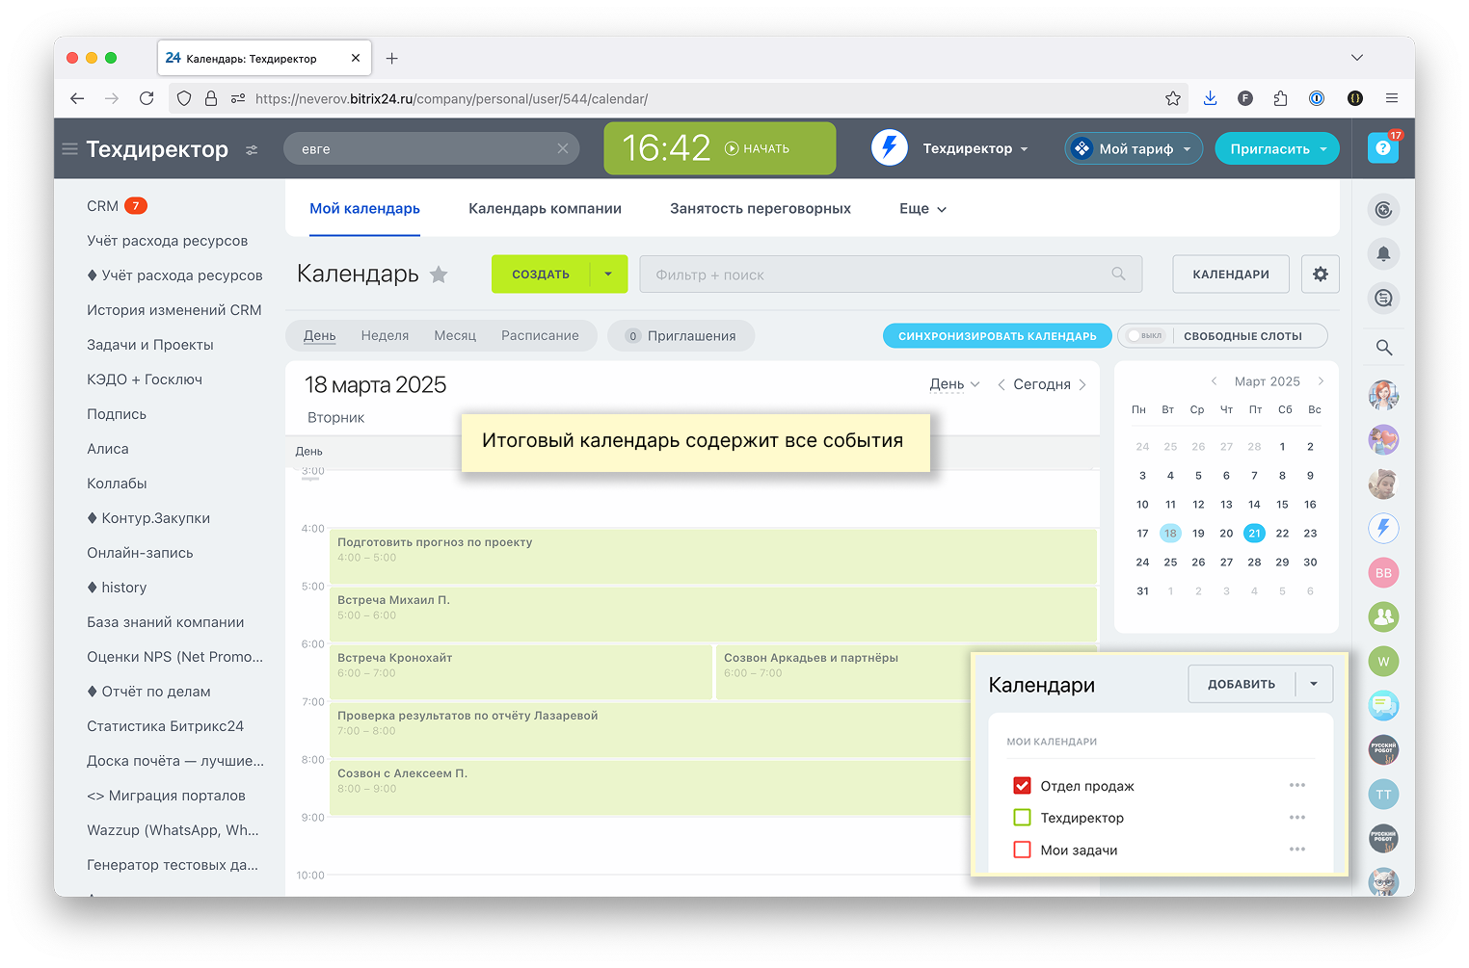Go back in browser history
The image size is (1469, 968).
[77, 98]
